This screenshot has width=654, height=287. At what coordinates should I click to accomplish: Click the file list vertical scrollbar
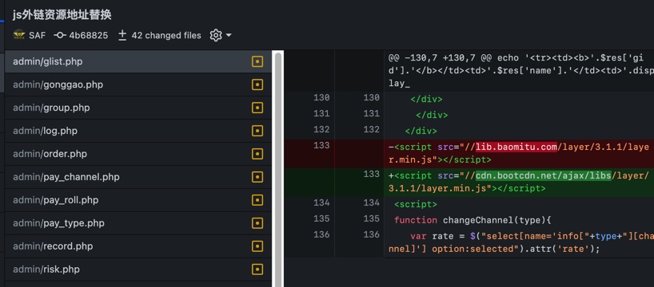tap(278, 168)
